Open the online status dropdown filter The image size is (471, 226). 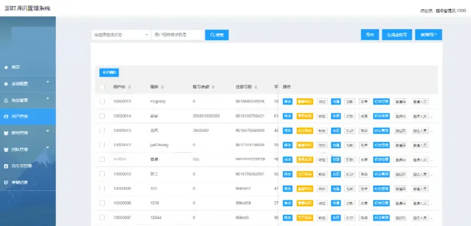pyautogui.click(x=121, y=35)
